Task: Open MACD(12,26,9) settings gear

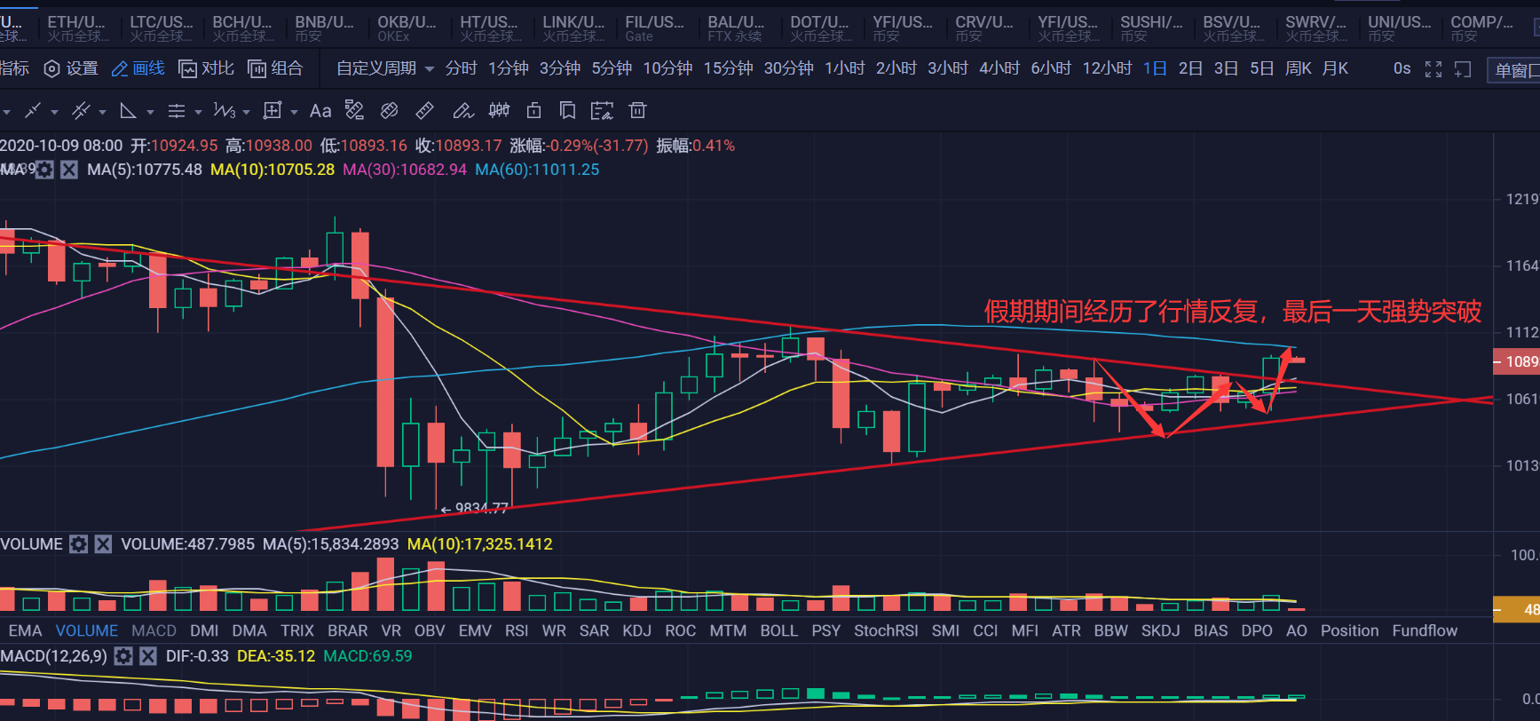Action: (x=123, y=656)
